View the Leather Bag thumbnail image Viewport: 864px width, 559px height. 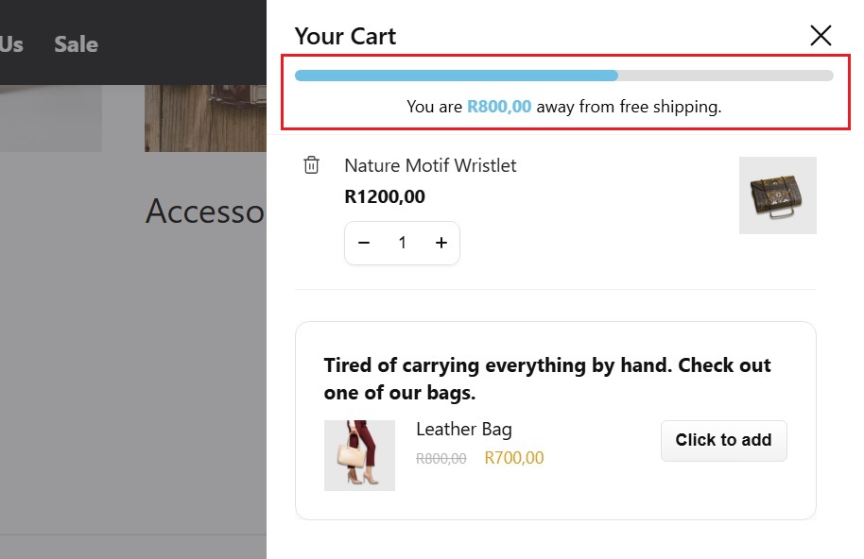359,455
